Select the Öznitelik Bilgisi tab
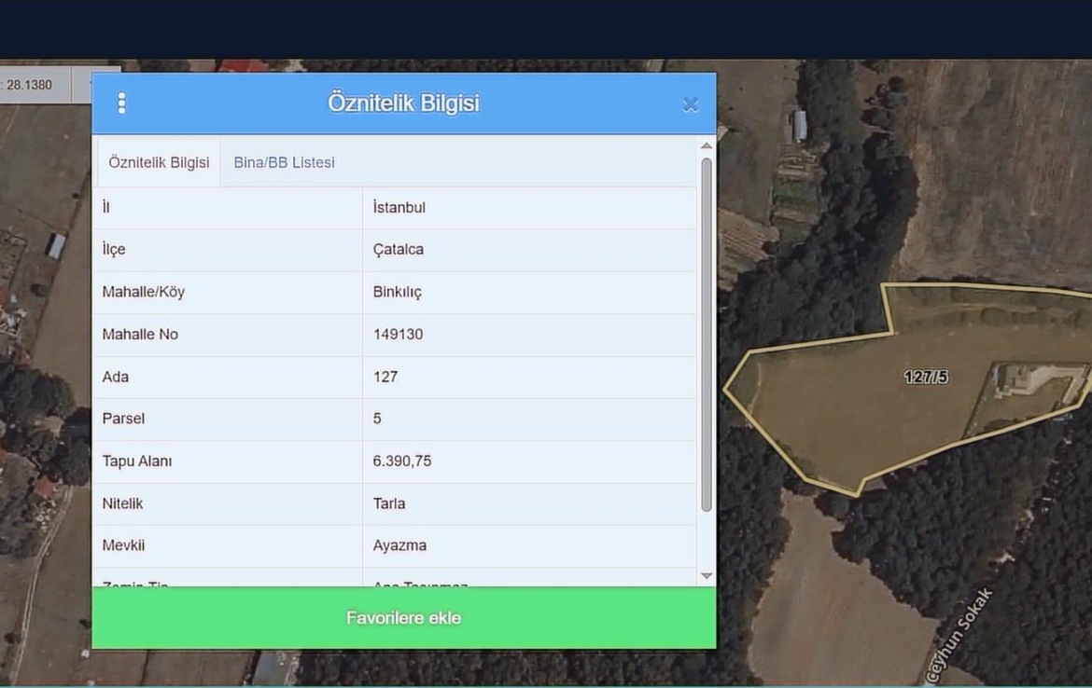The image size is (1092, 688). tap(159, 162)
